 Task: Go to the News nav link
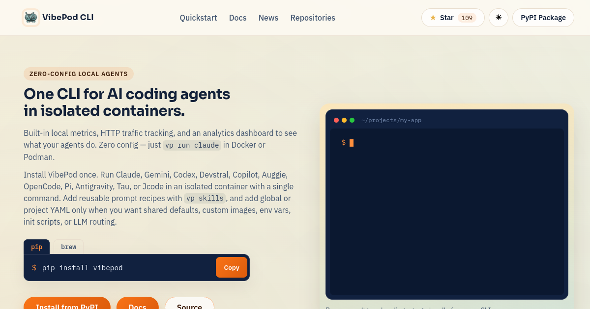(268, 18)
